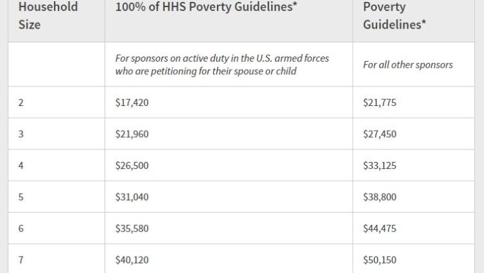The image size is (484, 273).
Task: Select the active duty sponsors note text
Action: (222, 64)
